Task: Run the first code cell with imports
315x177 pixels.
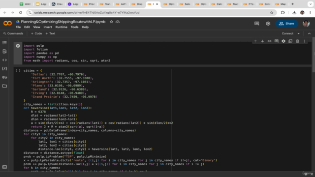Action: (18, 46)
